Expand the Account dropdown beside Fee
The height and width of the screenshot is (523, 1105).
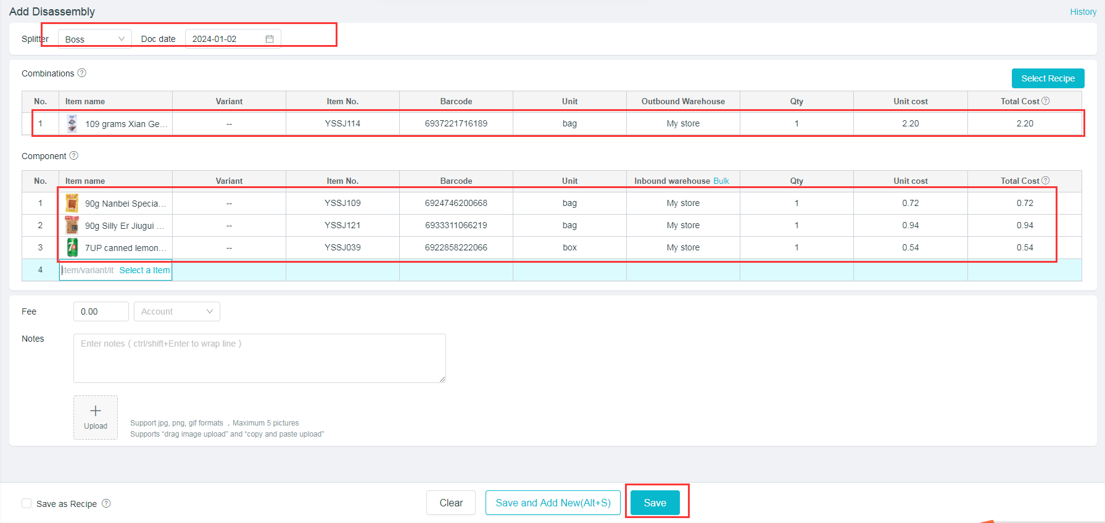click(x=176, y=311)
